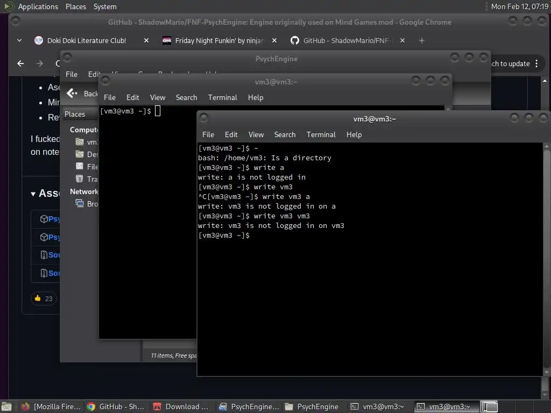The height and width of the screenshot is (413, 551).
Task: Go forward in Chrome history
Action: (x=40, y=63)
